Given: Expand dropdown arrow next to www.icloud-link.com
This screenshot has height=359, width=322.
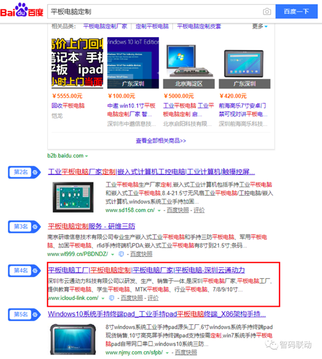Looking at the screenshot, I should tap(103, 298).
